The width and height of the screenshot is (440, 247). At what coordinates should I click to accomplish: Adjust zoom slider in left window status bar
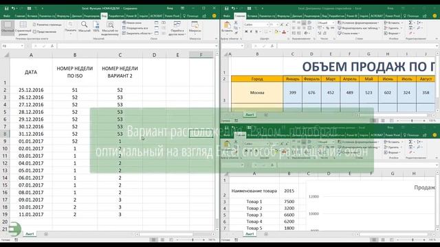[192, 239]
